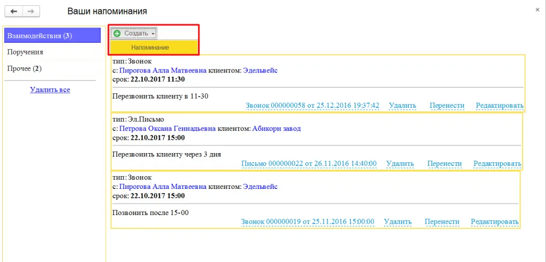The width and height of the screenshot is (546, 262).
Task: Click Перенести for the Письмо 000000022 reminder
Action: (x=444, y=163)
